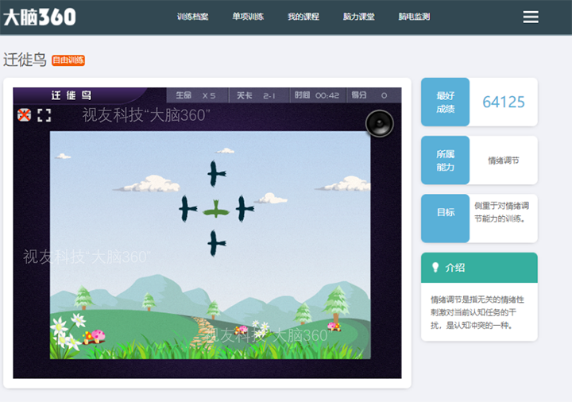Click the 大脑360 logo

(x=40, y=17)
